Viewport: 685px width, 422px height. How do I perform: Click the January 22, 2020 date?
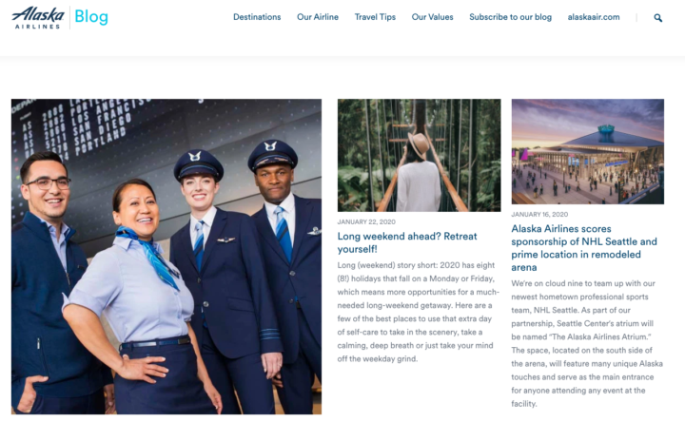(x=366, y=221)
